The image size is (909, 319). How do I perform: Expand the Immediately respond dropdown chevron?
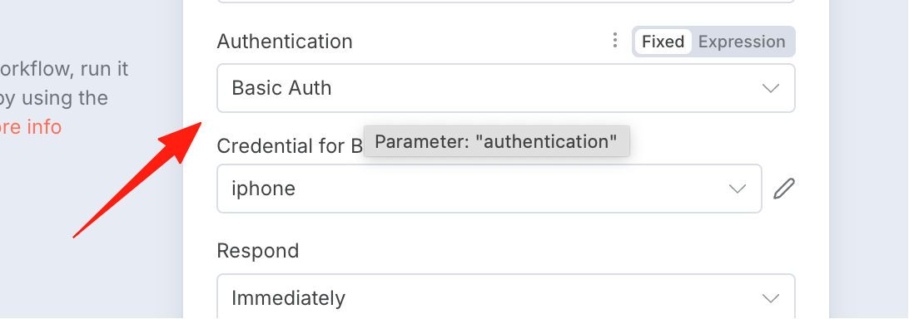click(770, 299)
